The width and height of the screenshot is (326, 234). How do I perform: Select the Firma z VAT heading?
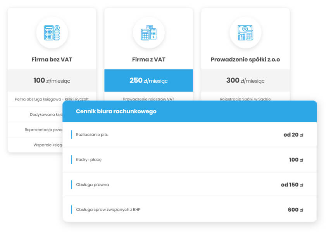148,60
